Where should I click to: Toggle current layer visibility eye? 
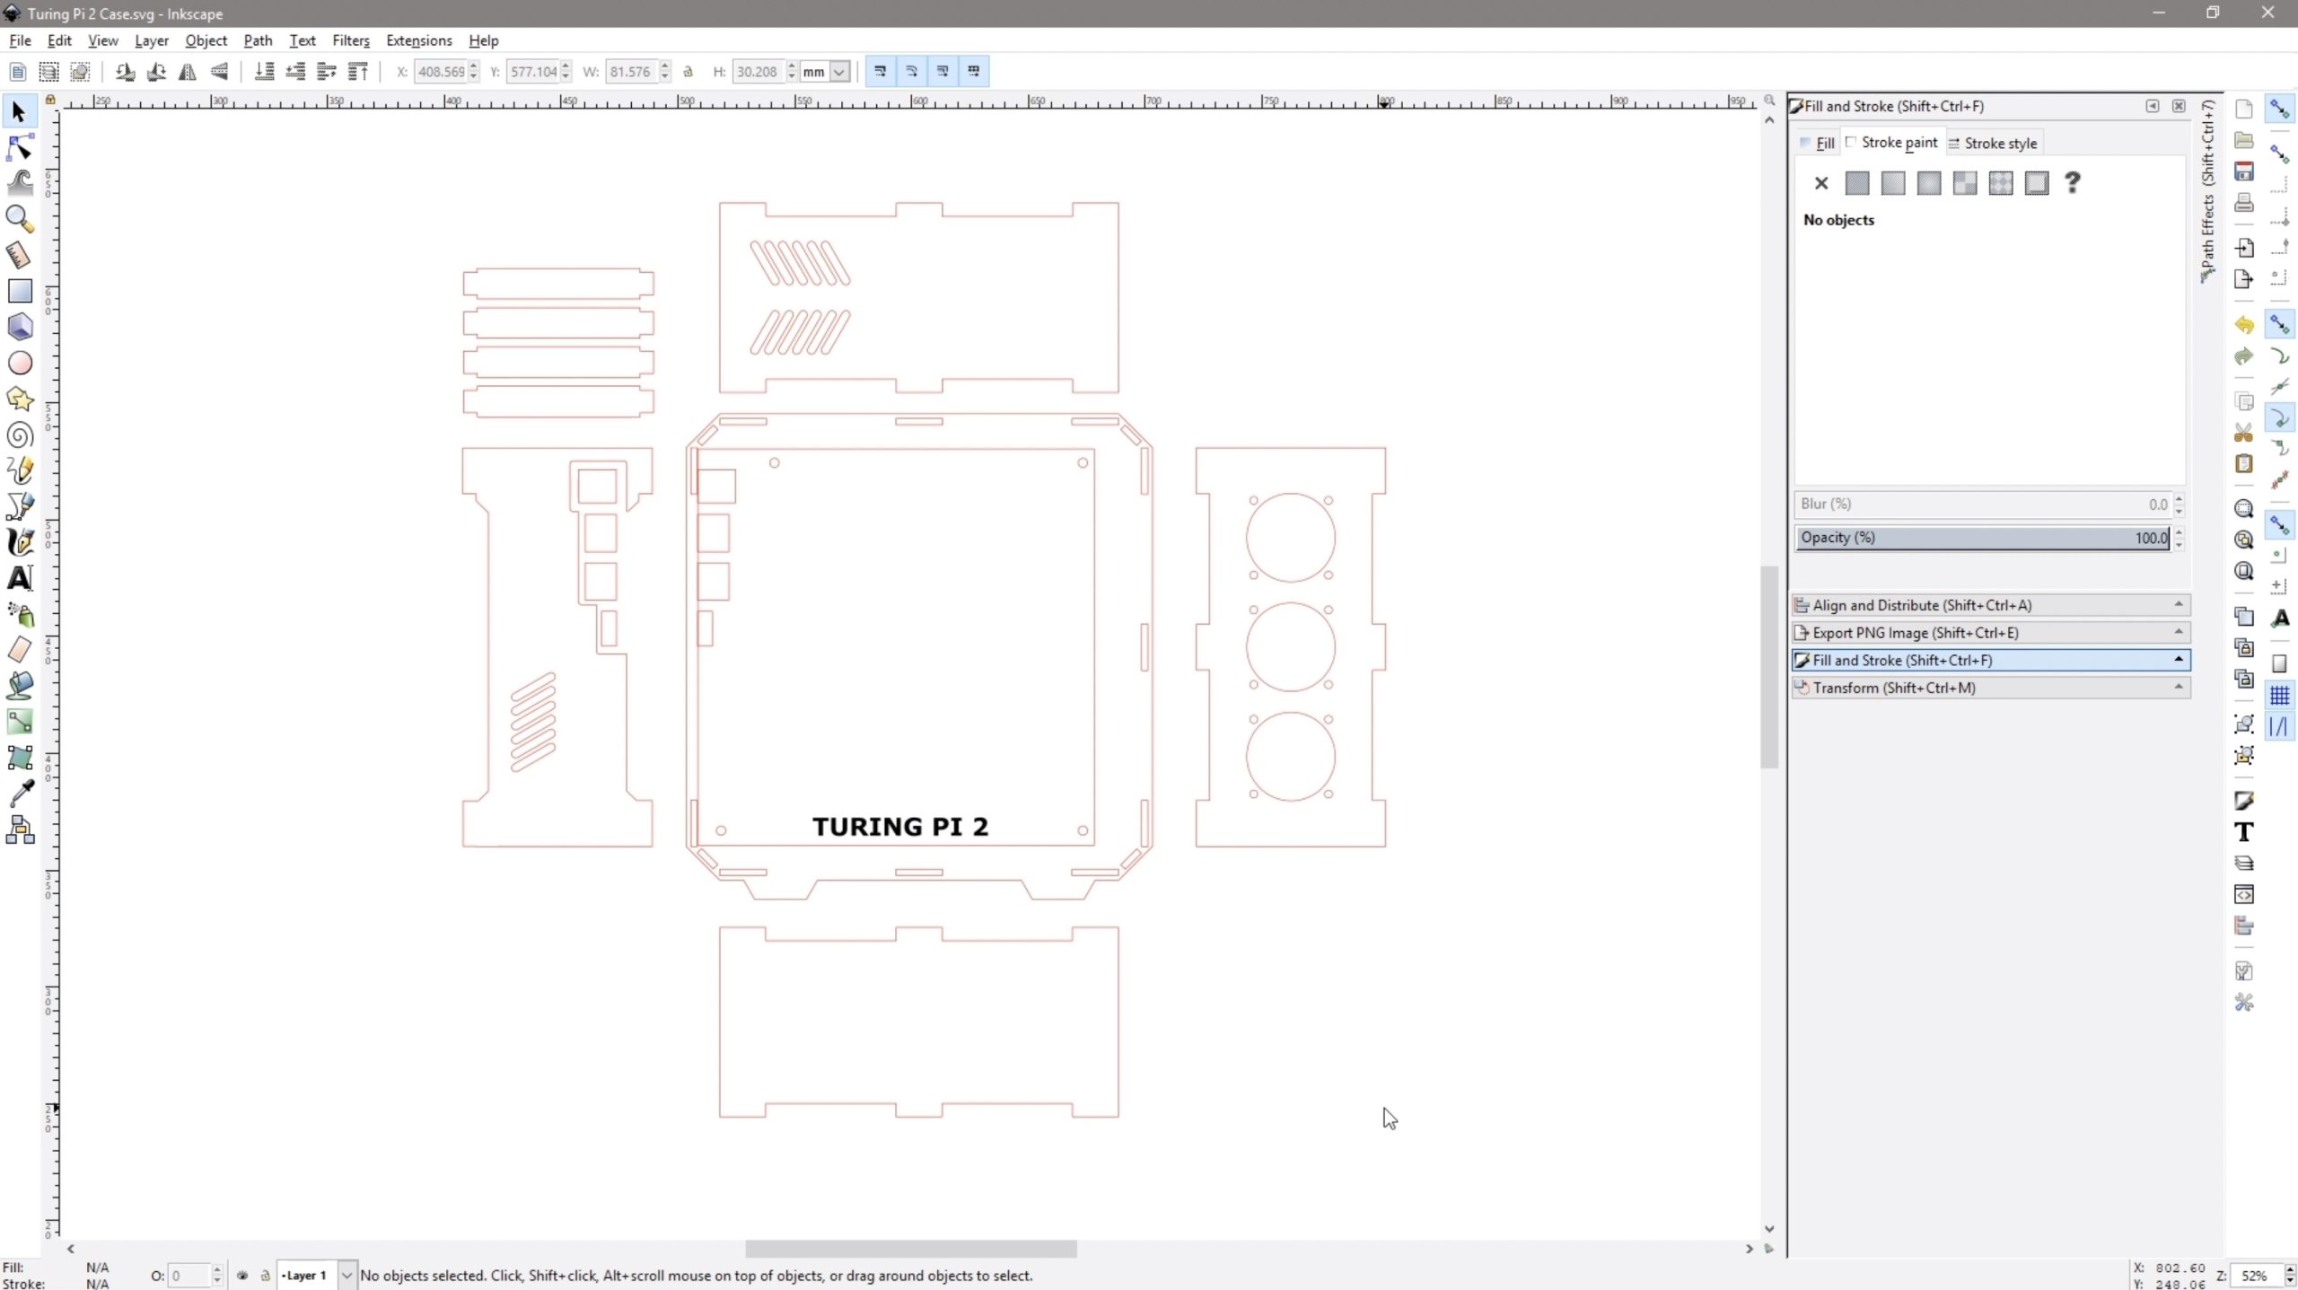(242, 1275)
